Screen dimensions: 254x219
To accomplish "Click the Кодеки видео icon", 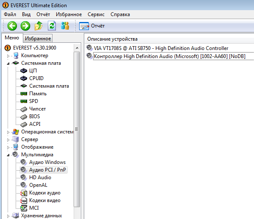I will tap(24, 200).
